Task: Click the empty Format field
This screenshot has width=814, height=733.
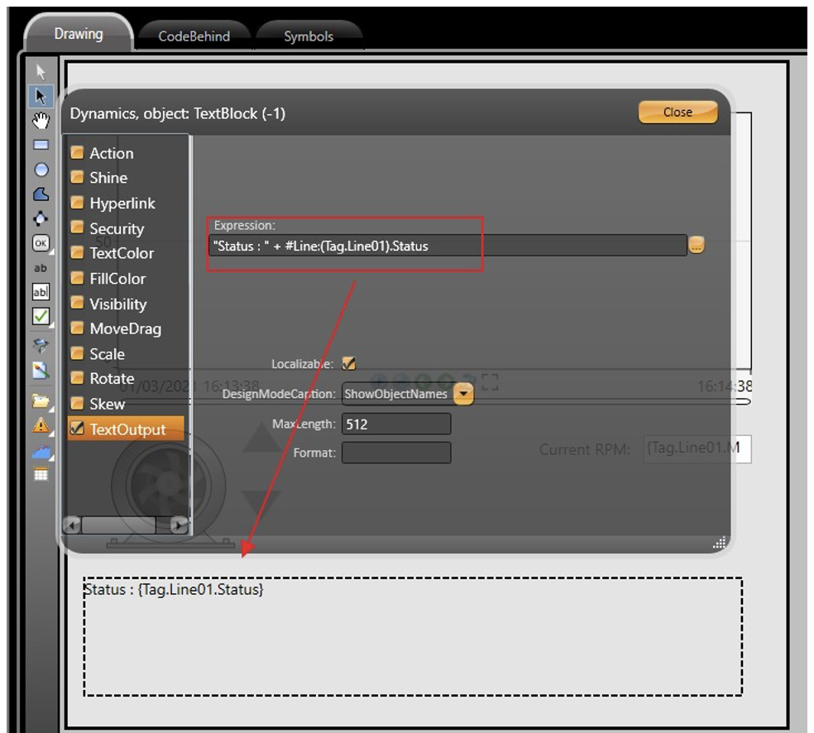Action: pos(396,453)
